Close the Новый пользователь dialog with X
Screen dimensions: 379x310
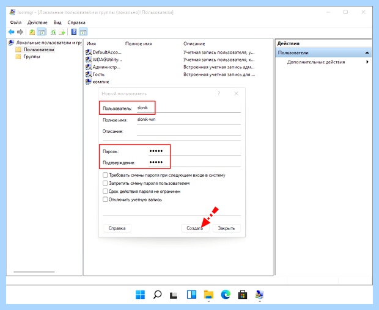236,93
